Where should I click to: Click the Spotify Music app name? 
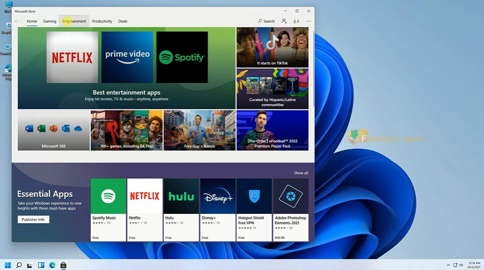click(x=104, y=218)
